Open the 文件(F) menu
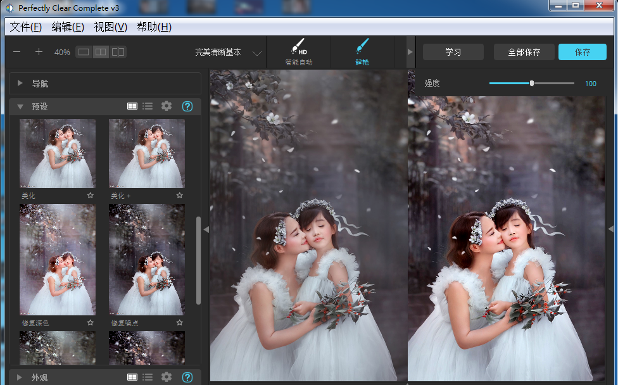The width and height of the screenshot is (618, 385). (25, 27)
